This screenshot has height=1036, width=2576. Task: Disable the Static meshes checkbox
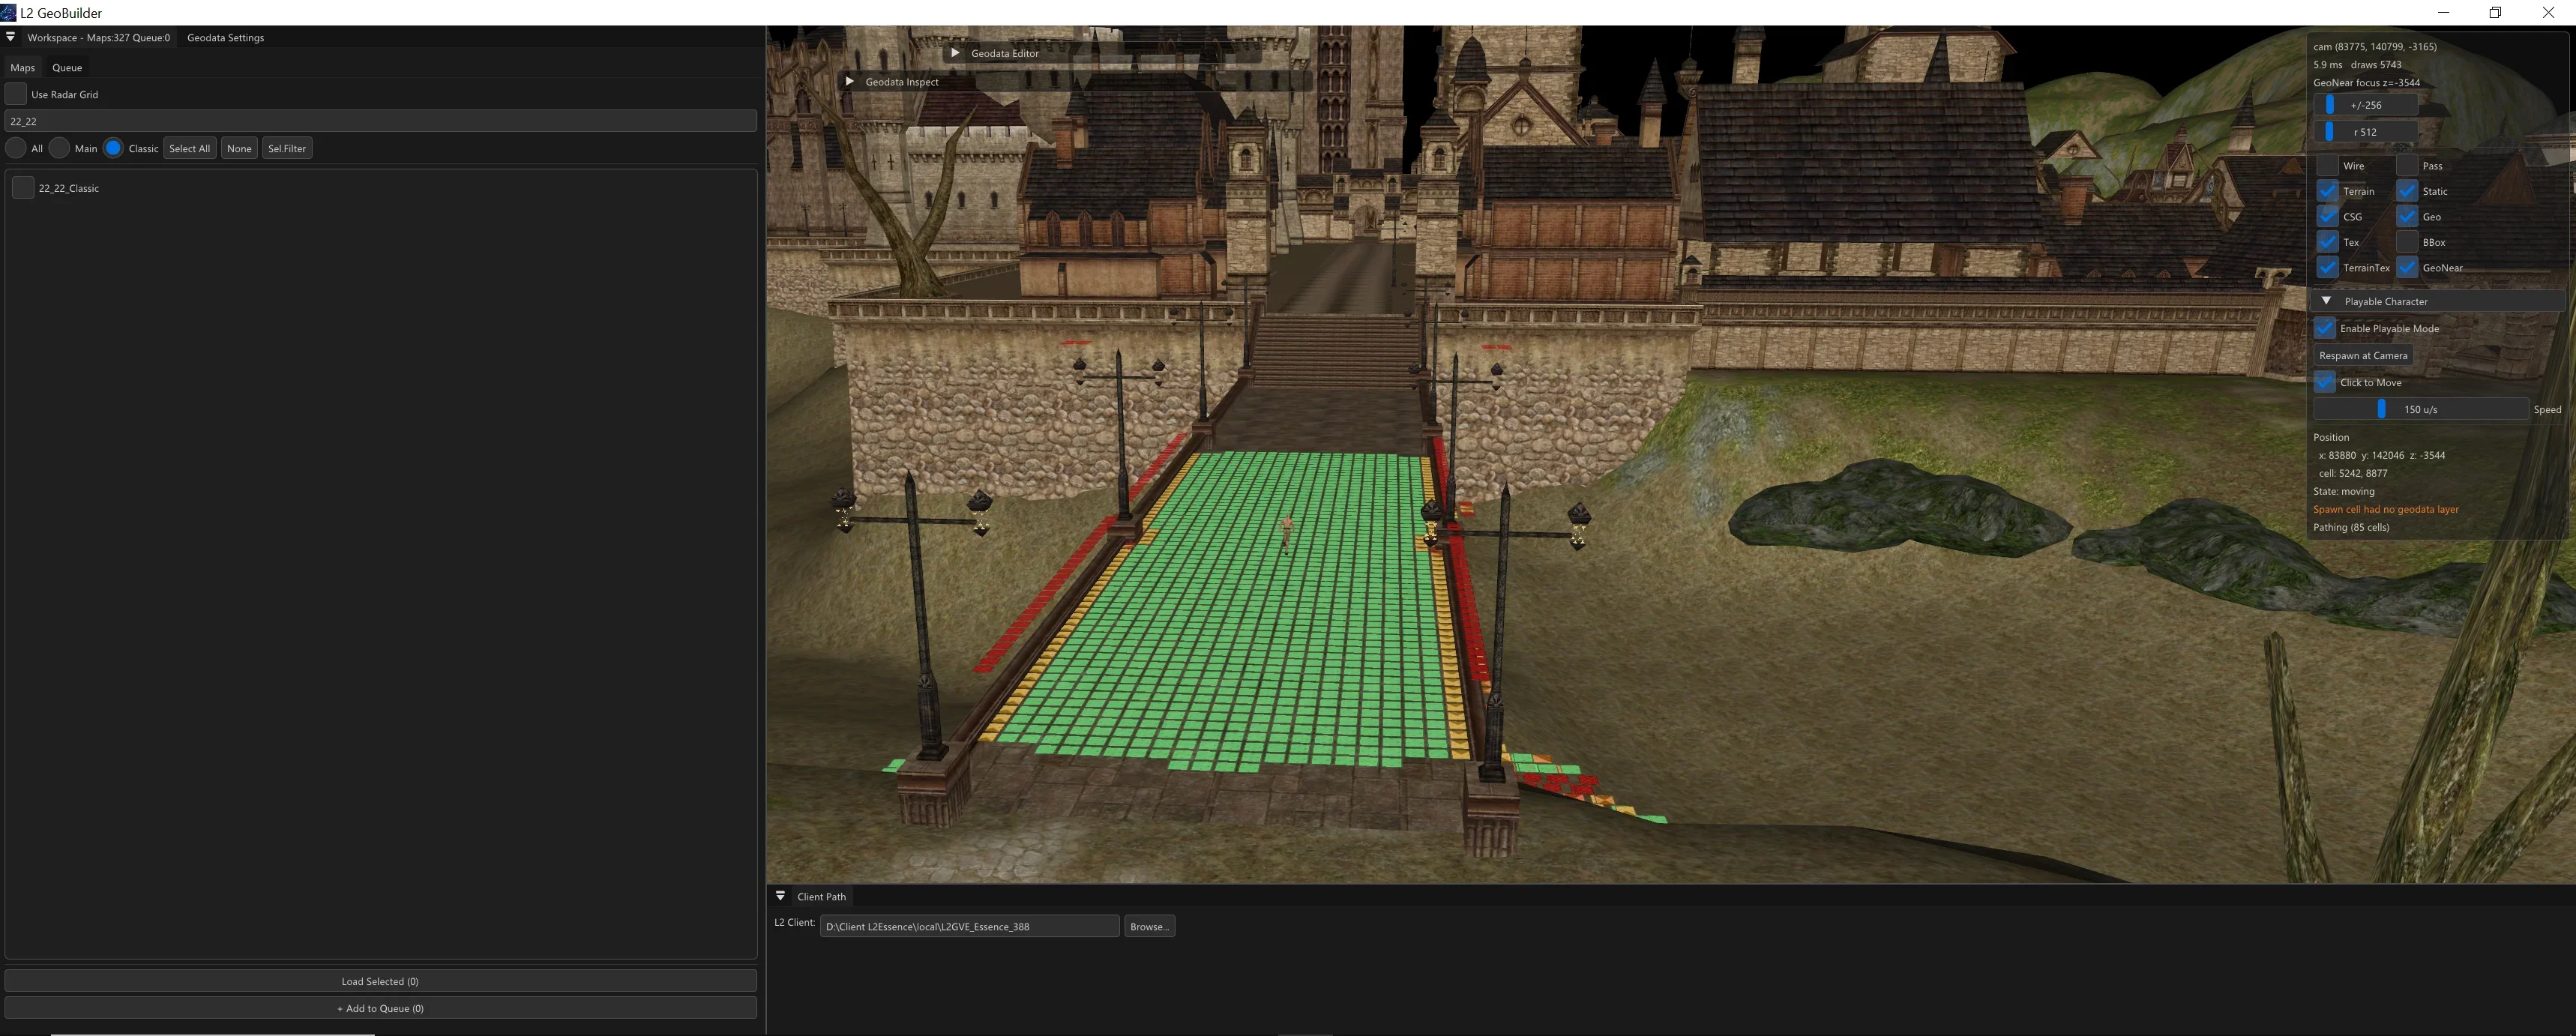coord(2407,191)
